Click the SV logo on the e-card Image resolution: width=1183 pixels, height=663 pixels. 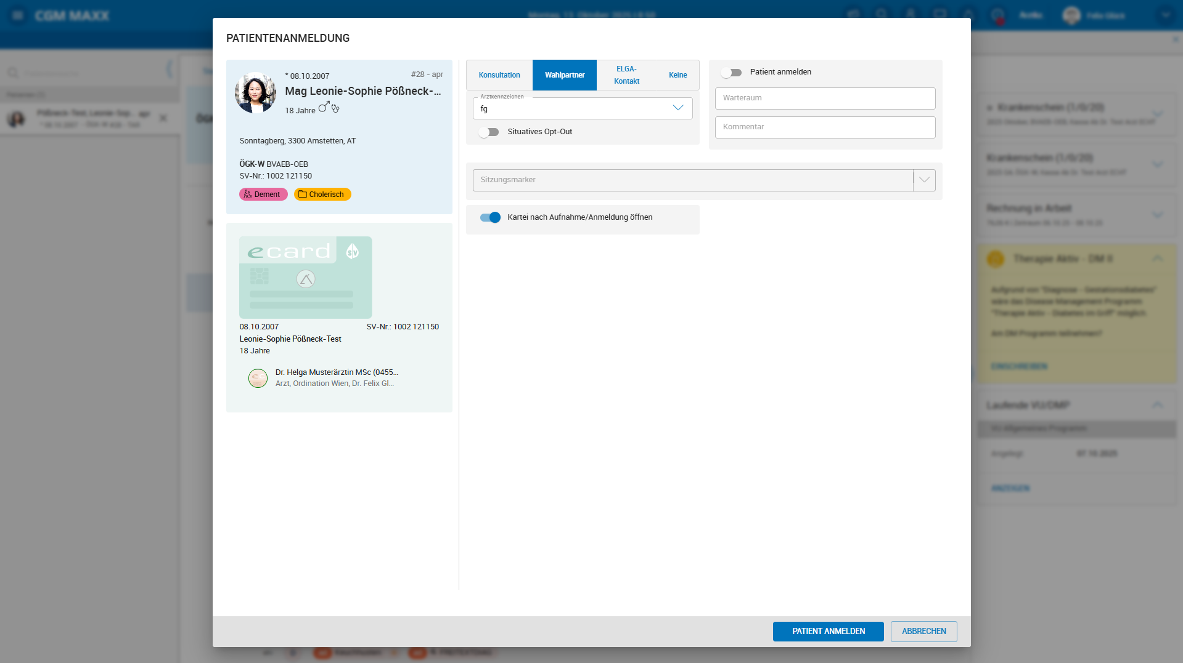tap(353, 251)
